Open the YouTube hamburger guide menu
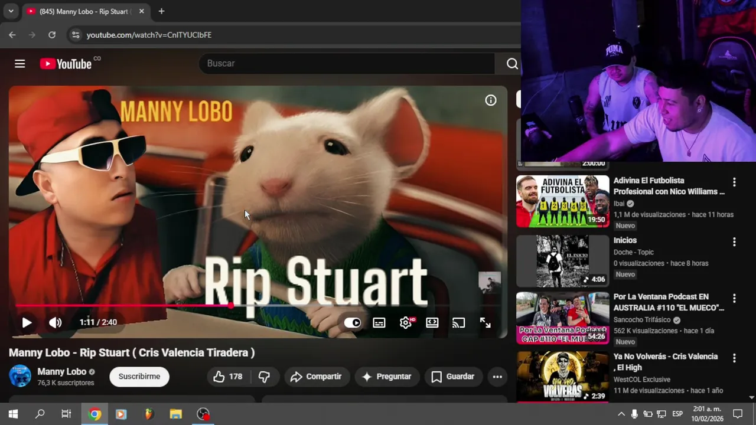Image resolution: width=756 pixels, height=425 pixels. click(x=20, y=64)
